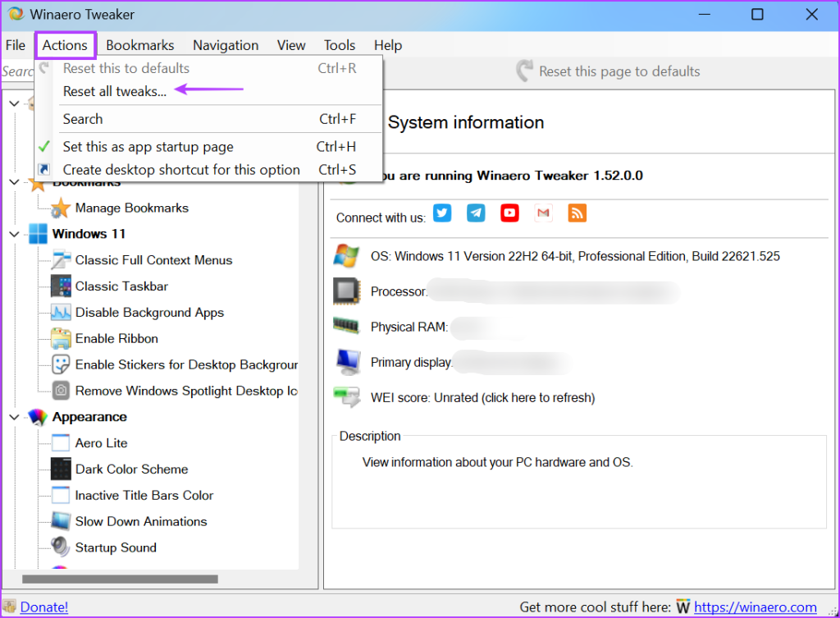
Task: Click the Classic Taskbar icon
Action: click(61, 286)
